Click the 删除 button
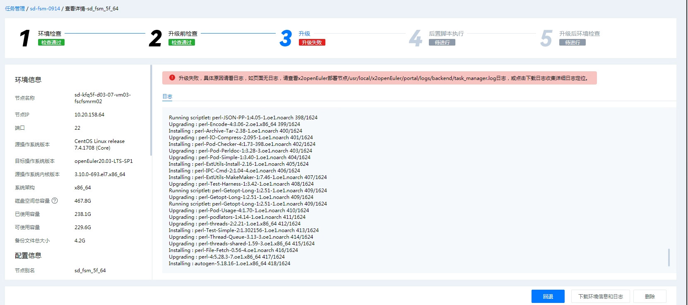The height and width of the screenshot is (305, 688). coord(650,296)
